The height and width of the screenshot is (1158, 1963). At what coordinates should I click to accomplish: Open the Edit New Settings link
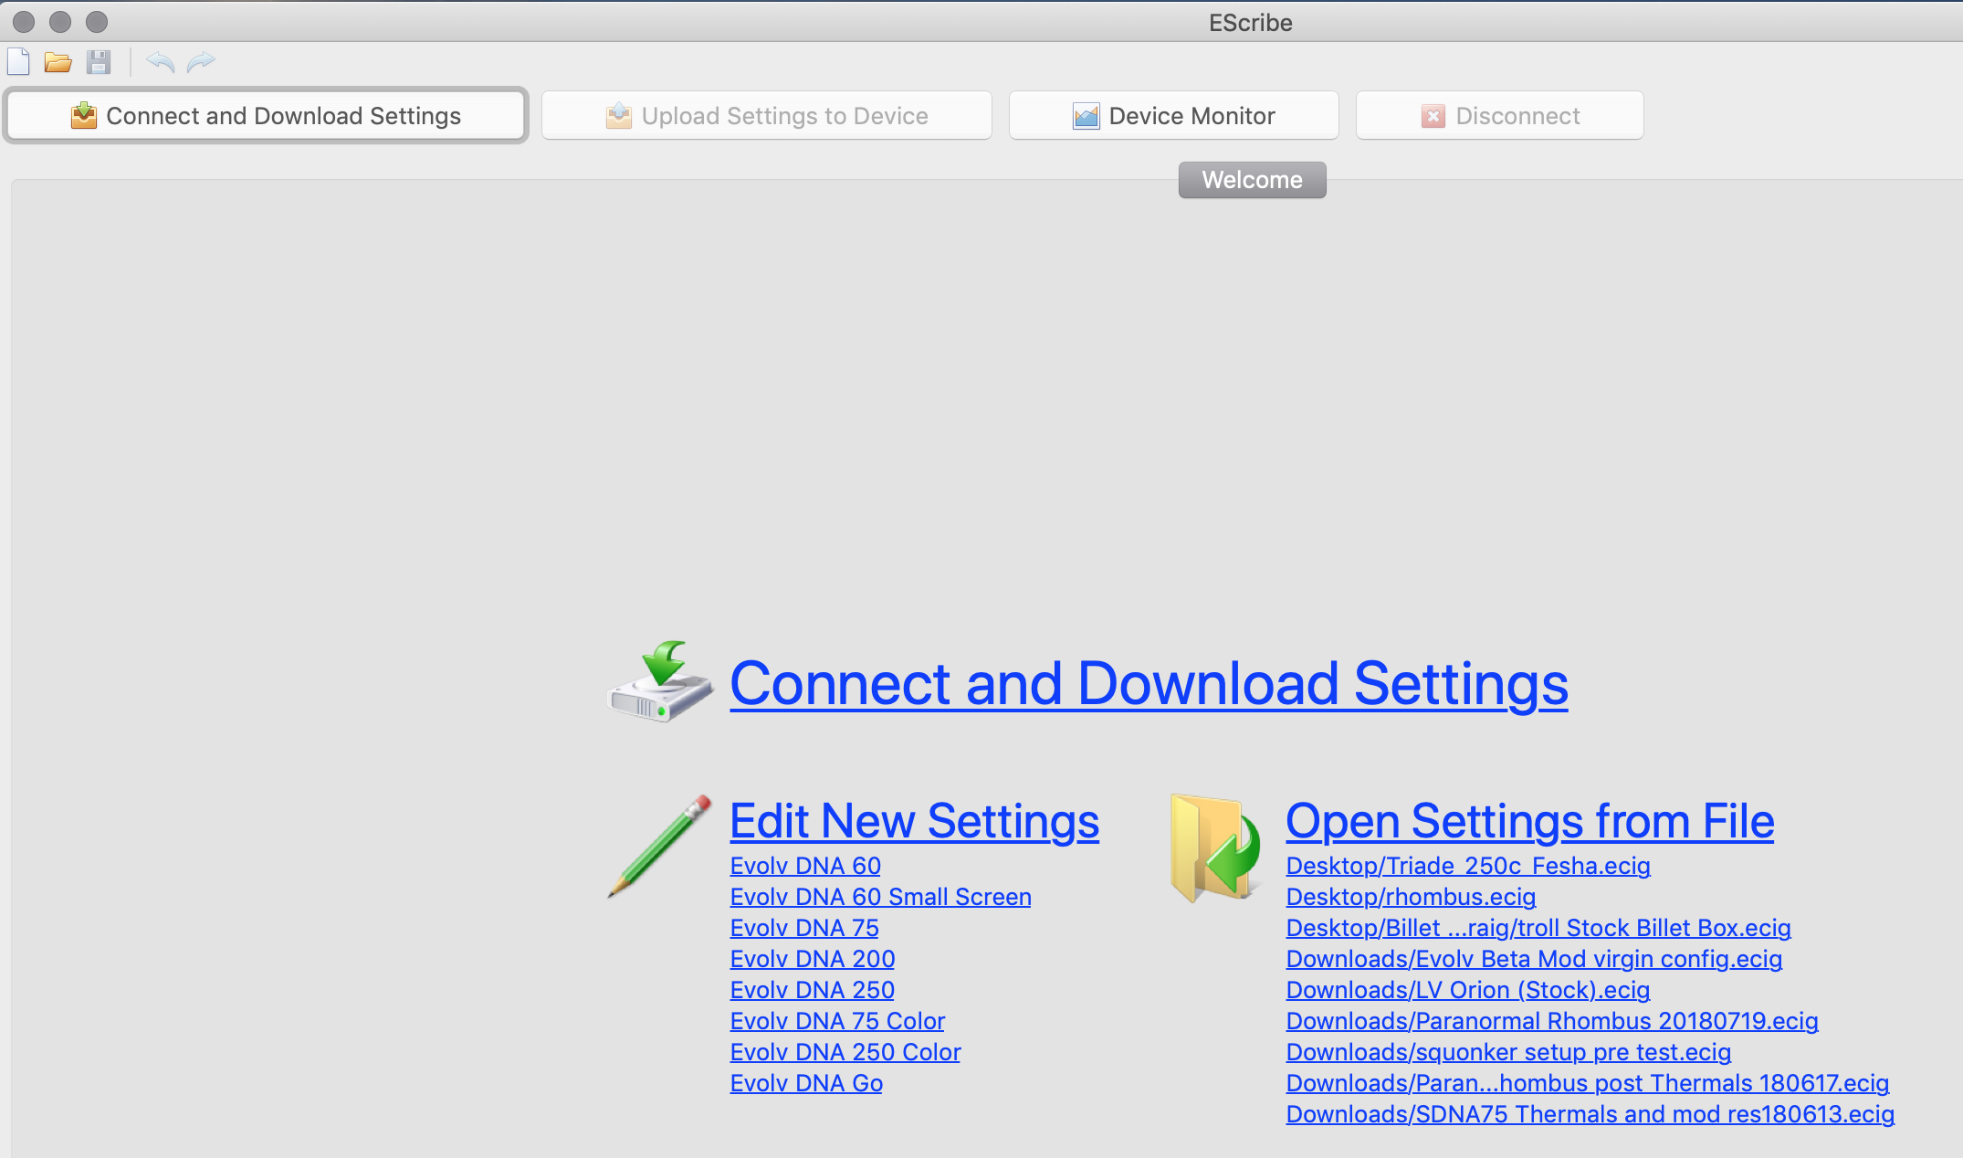(914, 821)
